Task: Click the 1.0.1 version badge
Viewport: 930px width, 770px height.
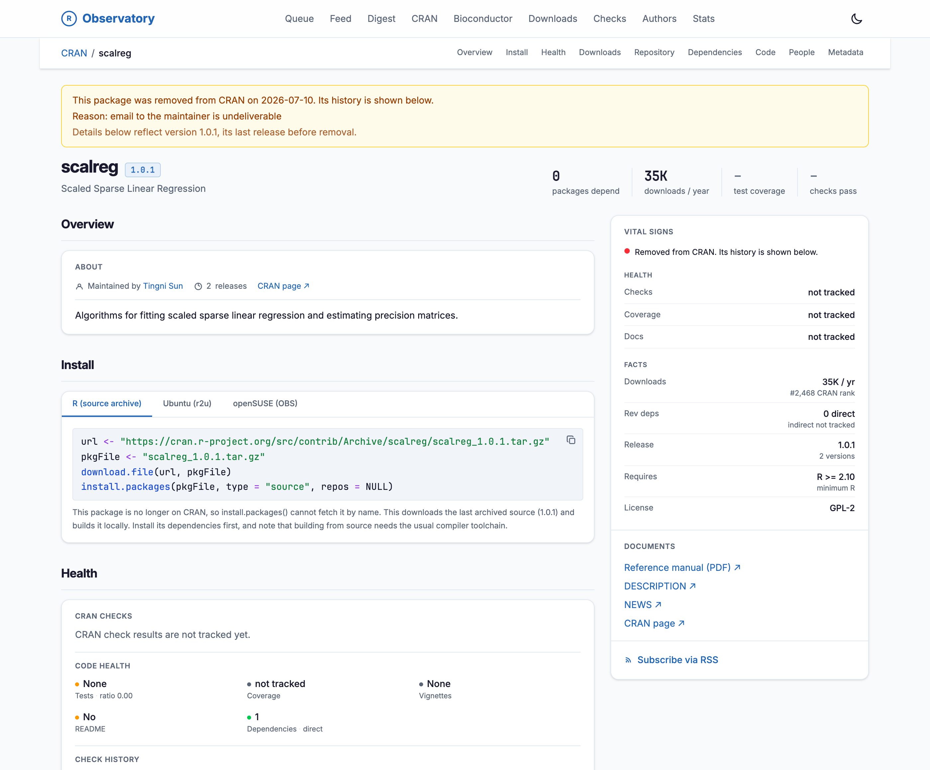Action: pos(142,170)
